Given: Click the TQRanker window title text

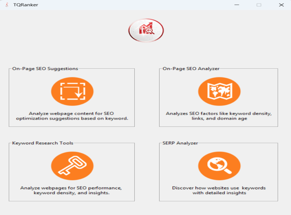Looking at the screenshot, I should [x=26, y=5].
